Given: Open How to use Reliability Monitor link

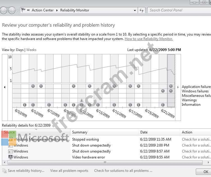Looking at the screenshot, I should click(149, 39).
